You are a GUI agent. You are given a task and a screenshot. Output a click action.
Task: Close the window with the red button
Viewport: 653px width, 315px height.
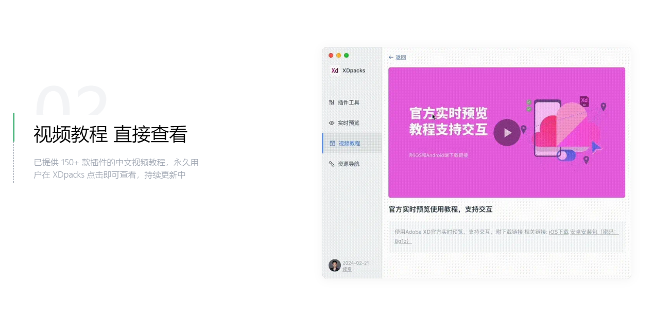[x=331, y=55]
